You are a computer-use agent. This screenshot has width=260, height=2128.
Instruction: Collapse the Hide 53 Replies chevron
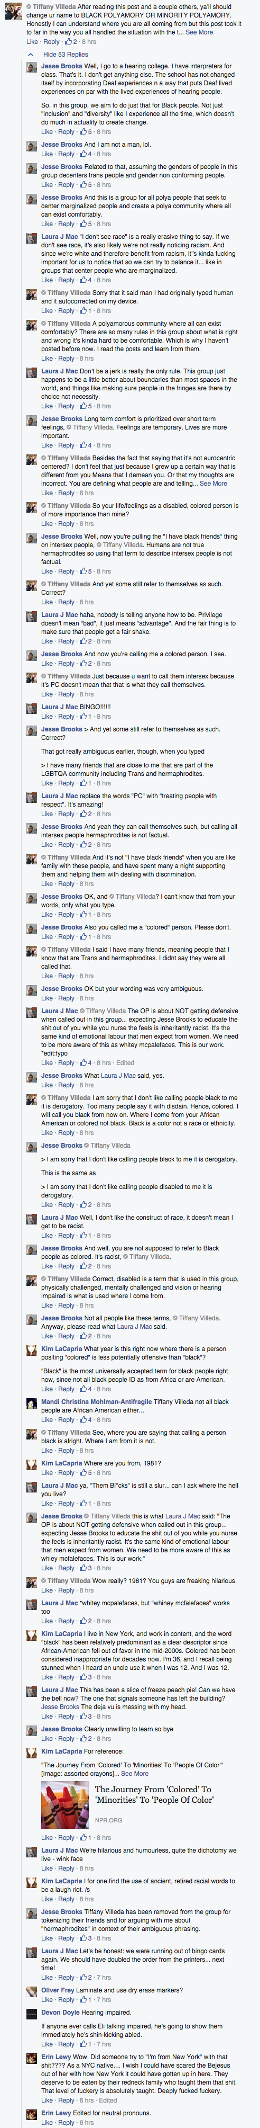(x=31, y=55)
